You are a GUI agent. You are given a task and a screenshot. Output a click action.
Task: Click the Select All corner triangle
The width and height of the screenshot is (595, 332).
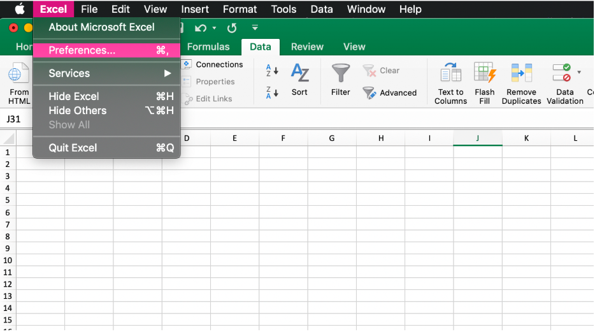[8, 138]
